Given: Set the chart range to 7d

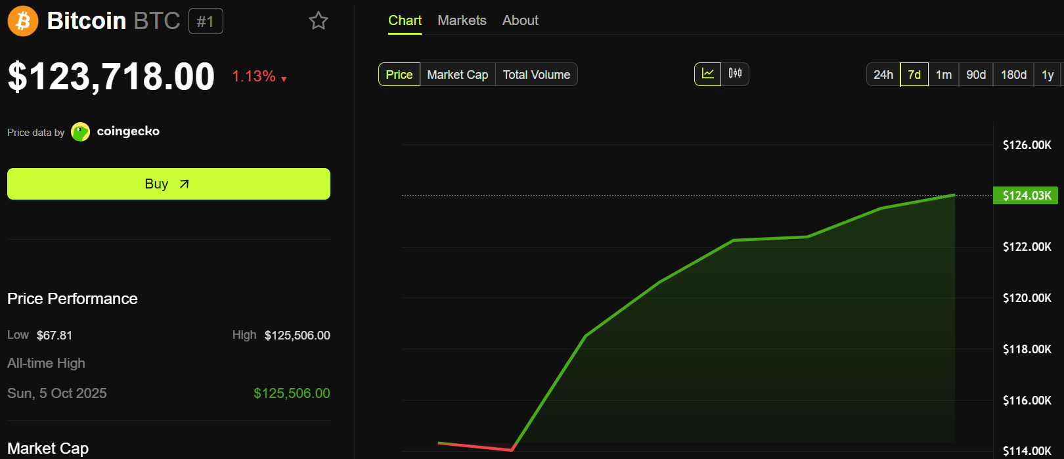Looking at the screenshot, I should click(914, 74).
